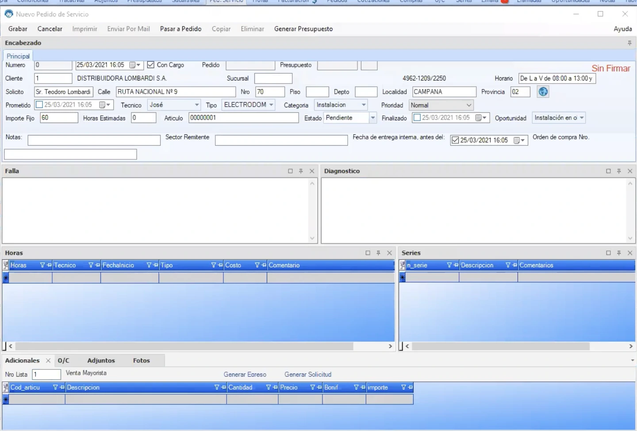
Task: Filter the Cantidad column in Adicionales grid
Action: (x=269, y=387)
